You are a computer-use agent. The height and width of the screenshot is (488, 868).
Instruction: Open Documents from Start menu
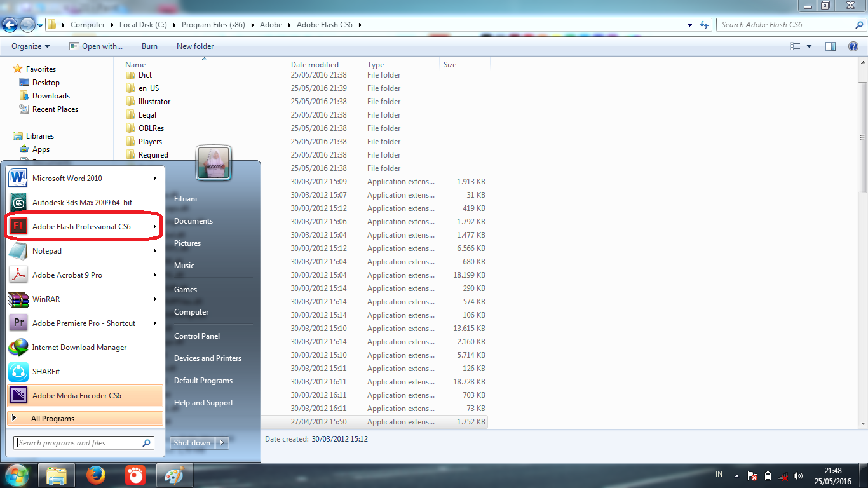click(193, 221)
